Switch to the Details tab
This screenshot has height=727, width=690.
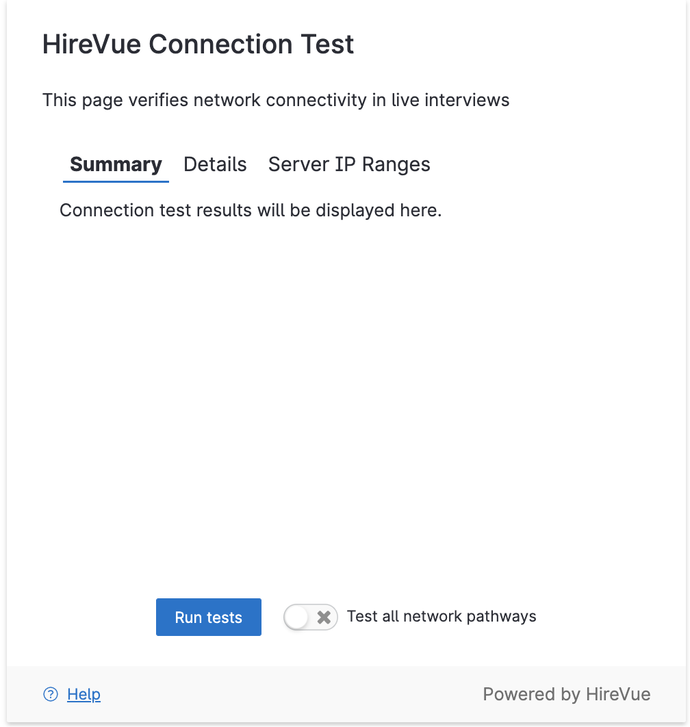pyautogui.click(x=215, y=164)
